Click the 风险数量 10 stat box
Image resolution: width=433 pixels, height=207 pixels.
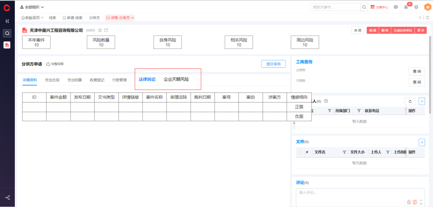(x=101, y=42)
